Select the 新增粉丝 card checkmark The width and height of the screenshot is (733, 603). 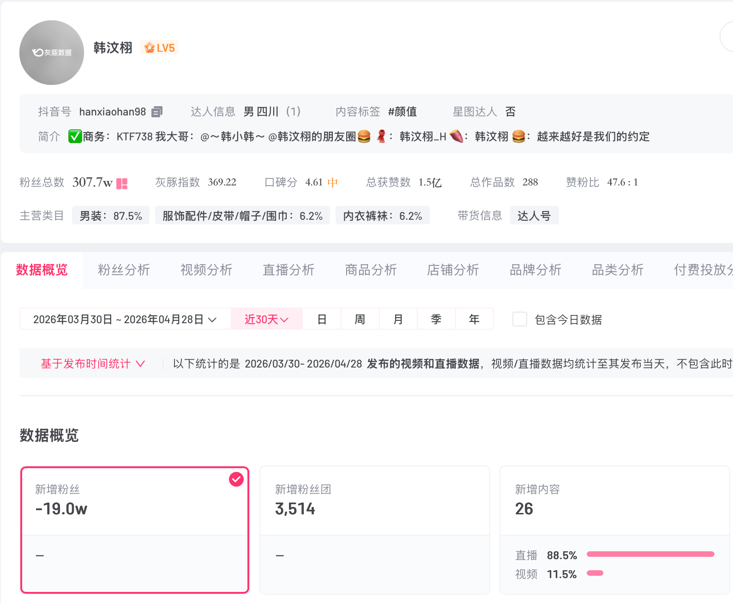tap(236, 479)
